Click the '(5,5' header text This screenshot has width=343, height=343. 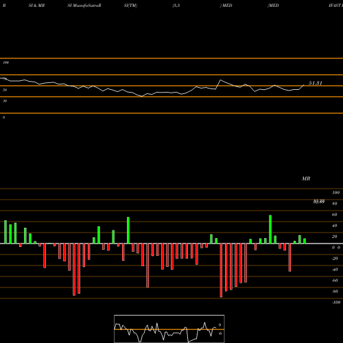pyautogui.click(x=176, y=5)
